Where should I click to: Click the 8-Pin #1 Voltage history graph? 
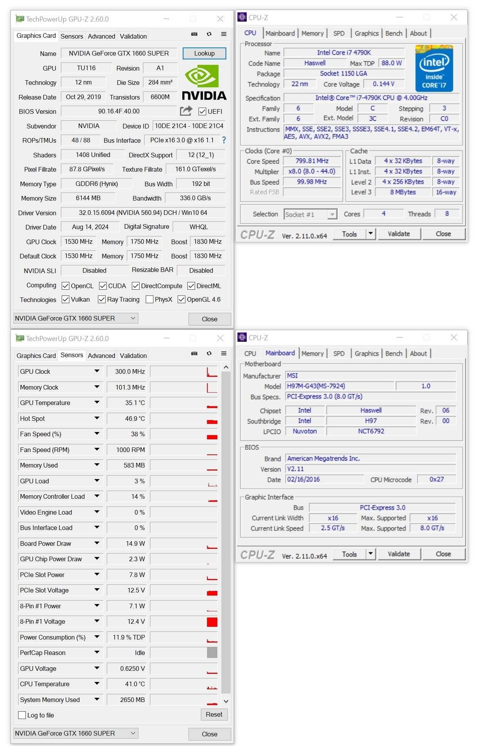tap(184, 621)
